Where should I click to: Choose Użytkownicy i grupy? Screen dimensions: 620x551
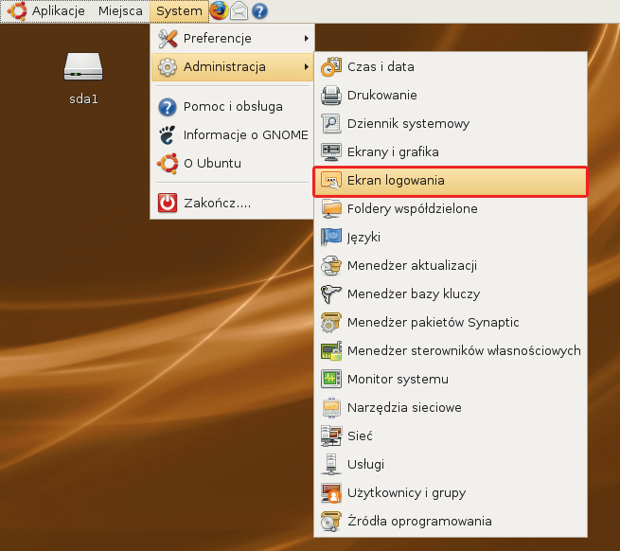[406, 493]
